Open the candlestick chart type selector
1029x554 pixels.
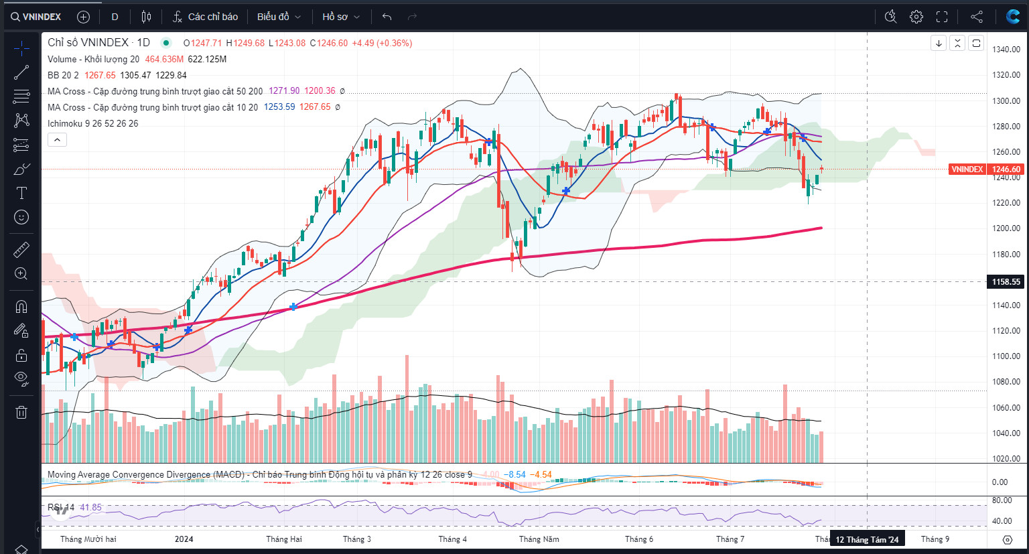coord(146,17)
